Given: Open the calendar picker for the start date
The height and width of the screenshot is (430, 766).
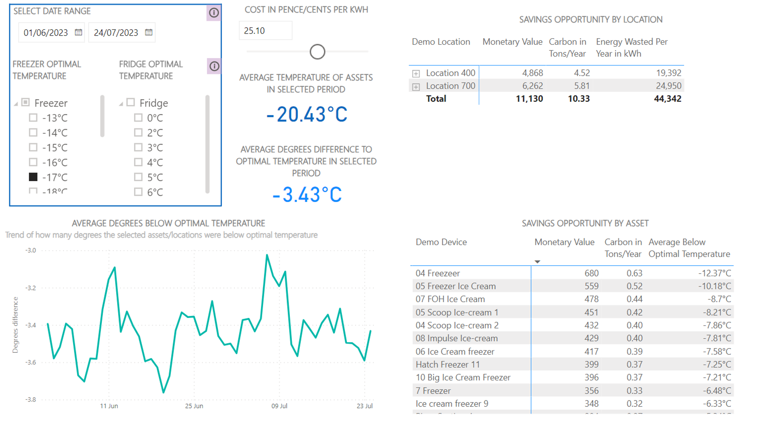Looking at the screenshot, I should (x=78, y=32).
